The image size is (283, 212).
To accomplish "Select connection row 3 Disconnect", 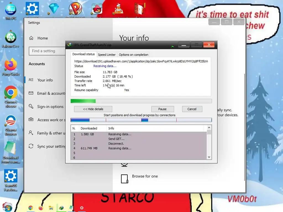I will coord(139,144).
